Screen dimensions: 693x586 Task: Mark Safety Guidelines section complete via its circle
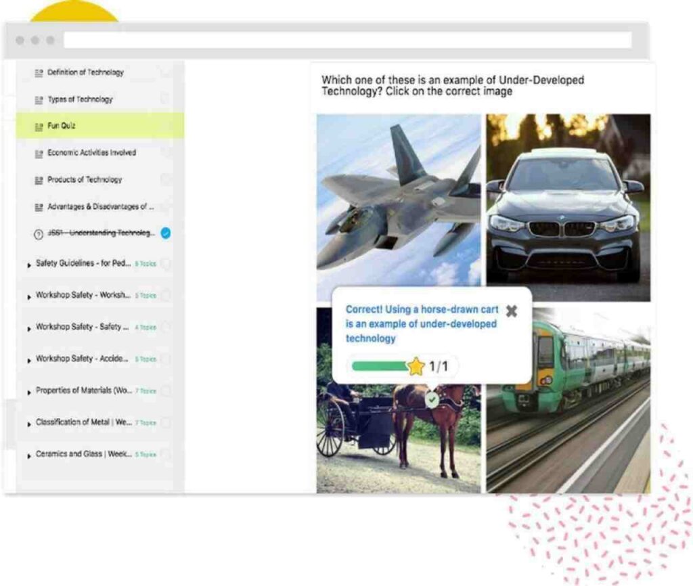tap(166, 264)
